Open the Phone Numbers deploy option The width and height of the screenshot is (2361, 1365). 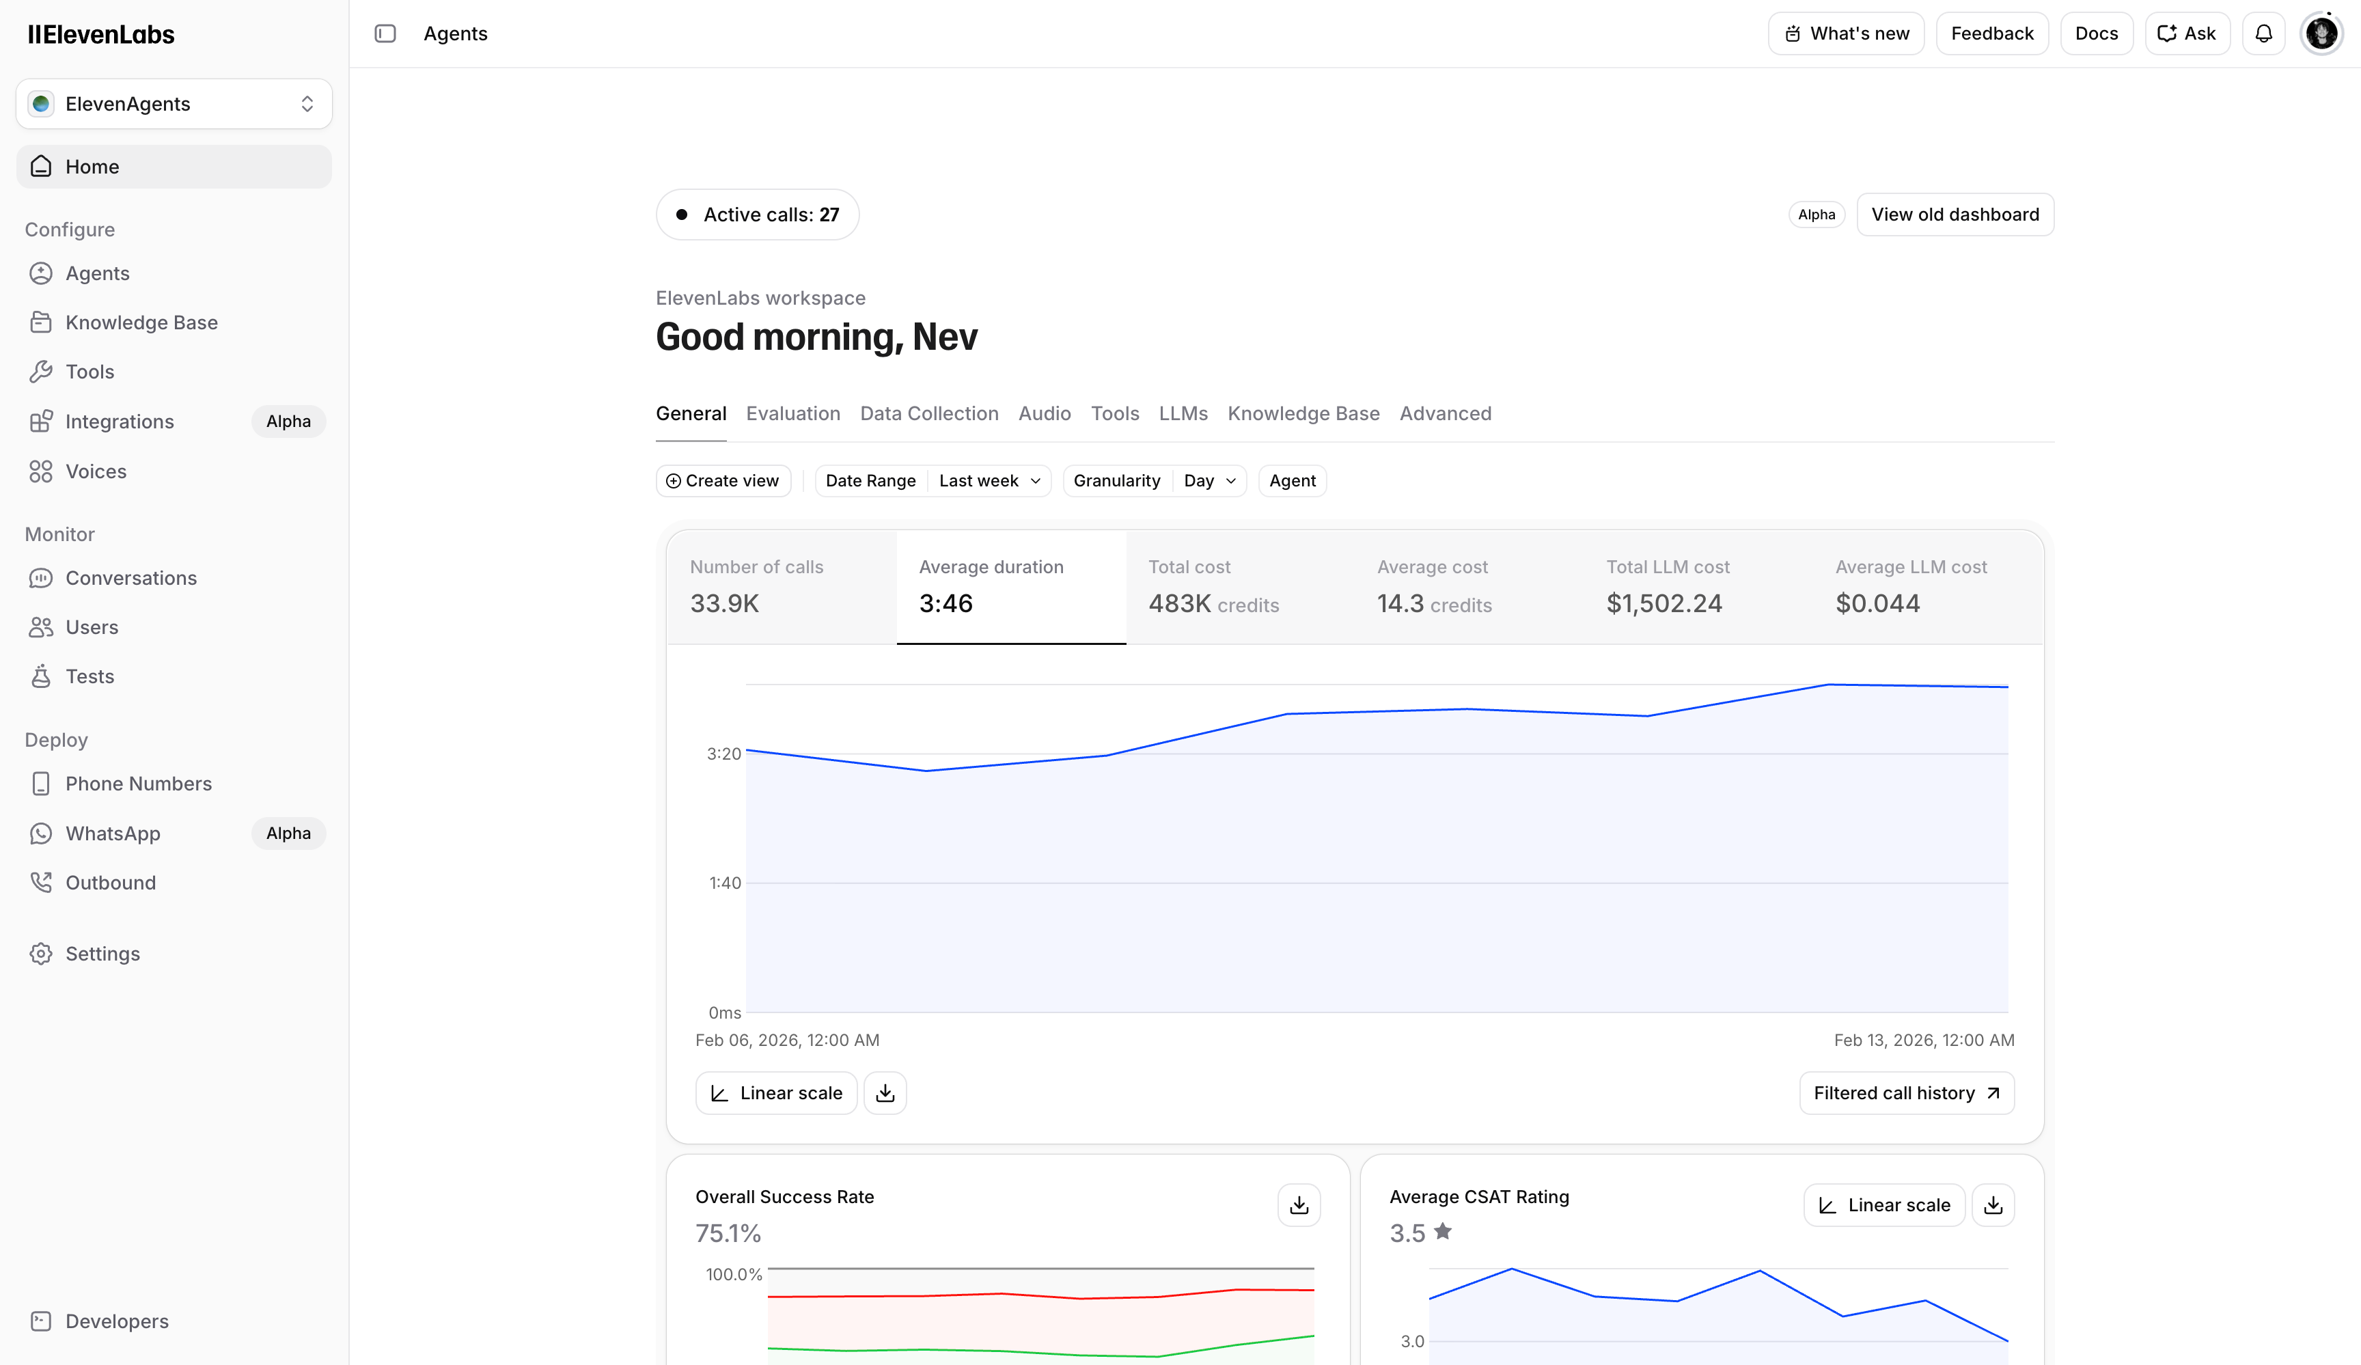pos(138,783)
